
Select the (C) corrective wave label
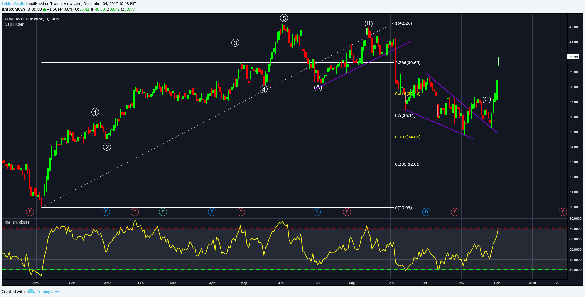coord(487,99)
